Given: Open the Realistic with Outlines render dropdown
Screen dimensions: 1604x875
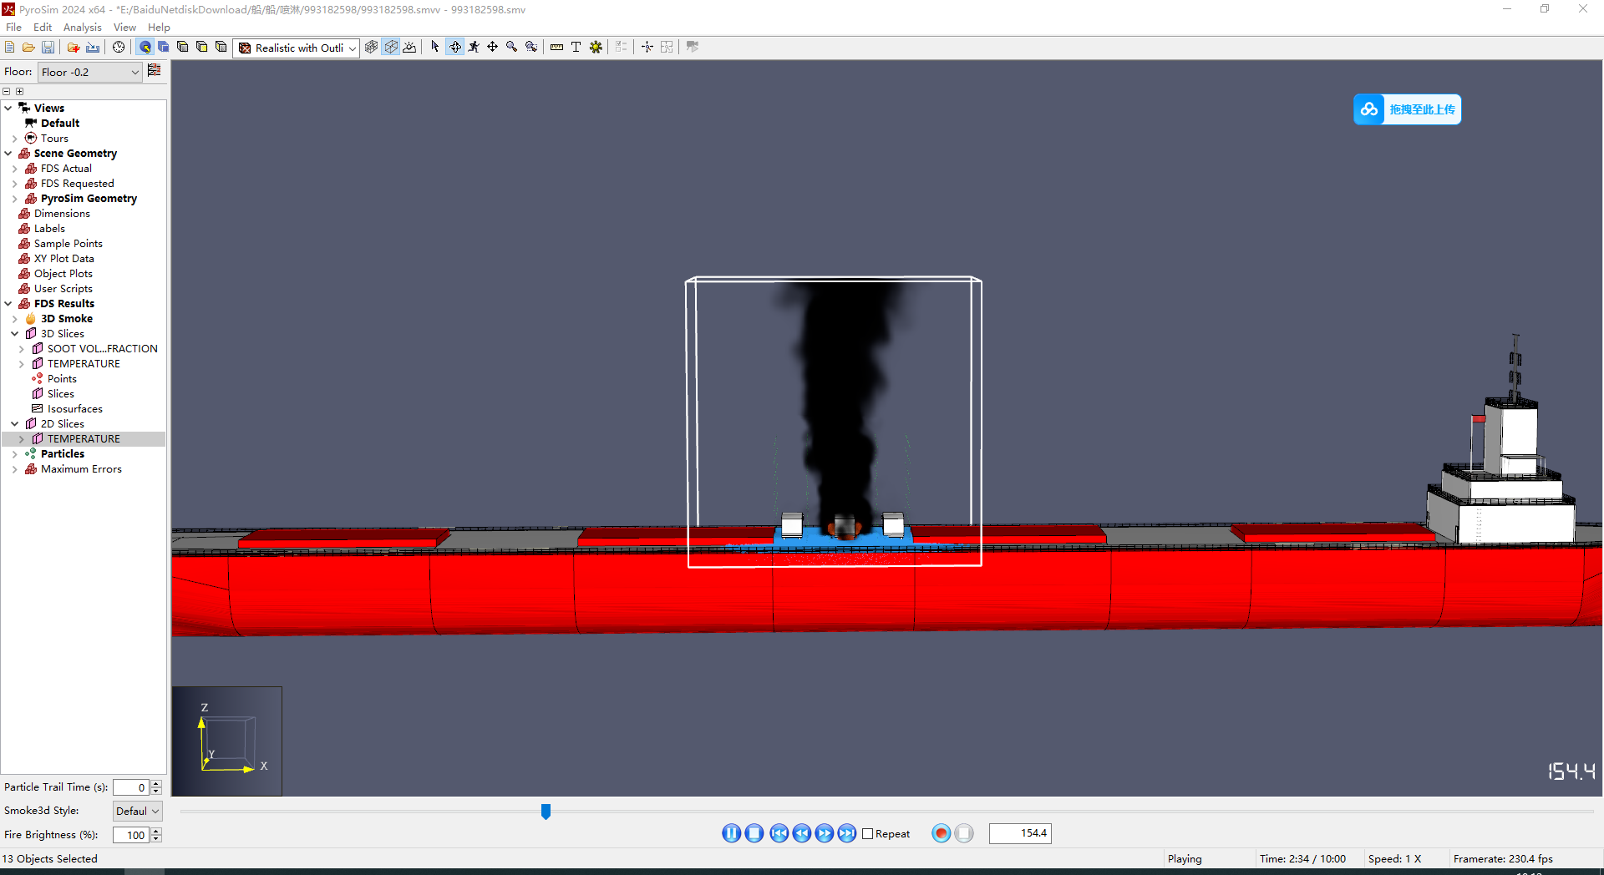Looking at the screenshot, I should [x=297, y=48].
